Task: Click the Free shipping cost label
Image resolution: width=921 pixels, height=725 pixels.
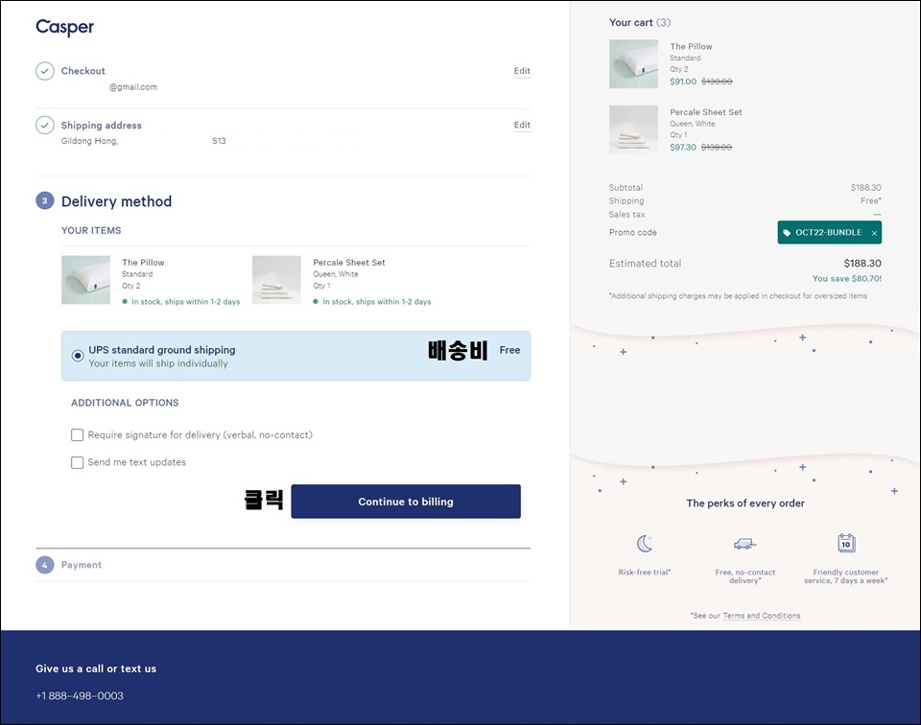Action: pyautogui.click(x=509, y=350)
